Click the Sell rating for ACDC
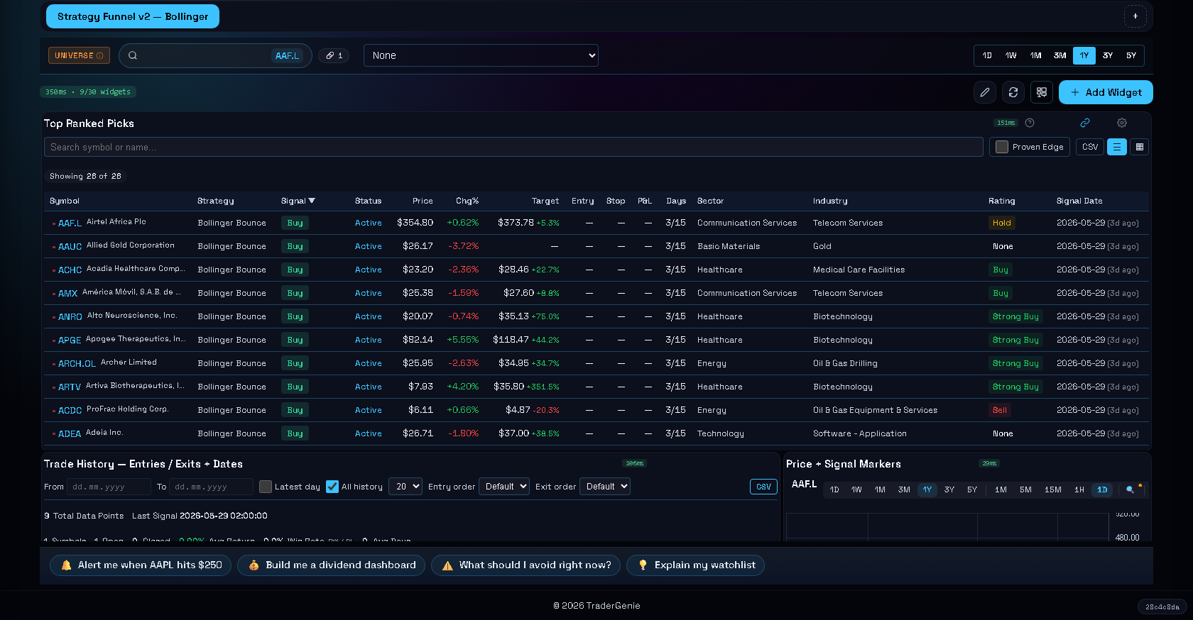1193x620 pixels. pos(1000,410)
